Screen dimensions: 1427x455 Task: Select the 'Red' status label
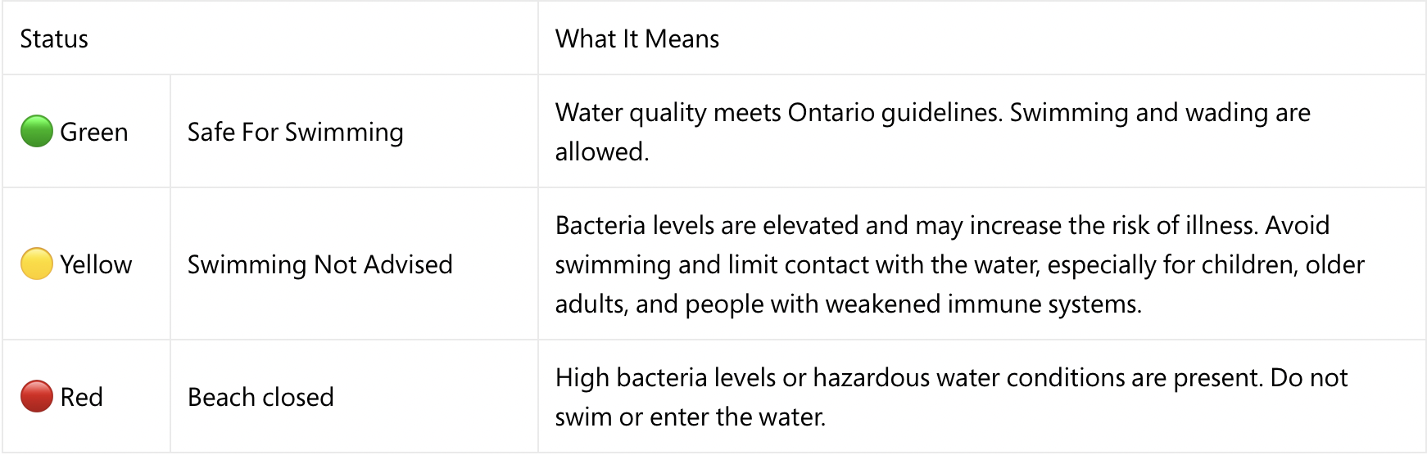82,397
